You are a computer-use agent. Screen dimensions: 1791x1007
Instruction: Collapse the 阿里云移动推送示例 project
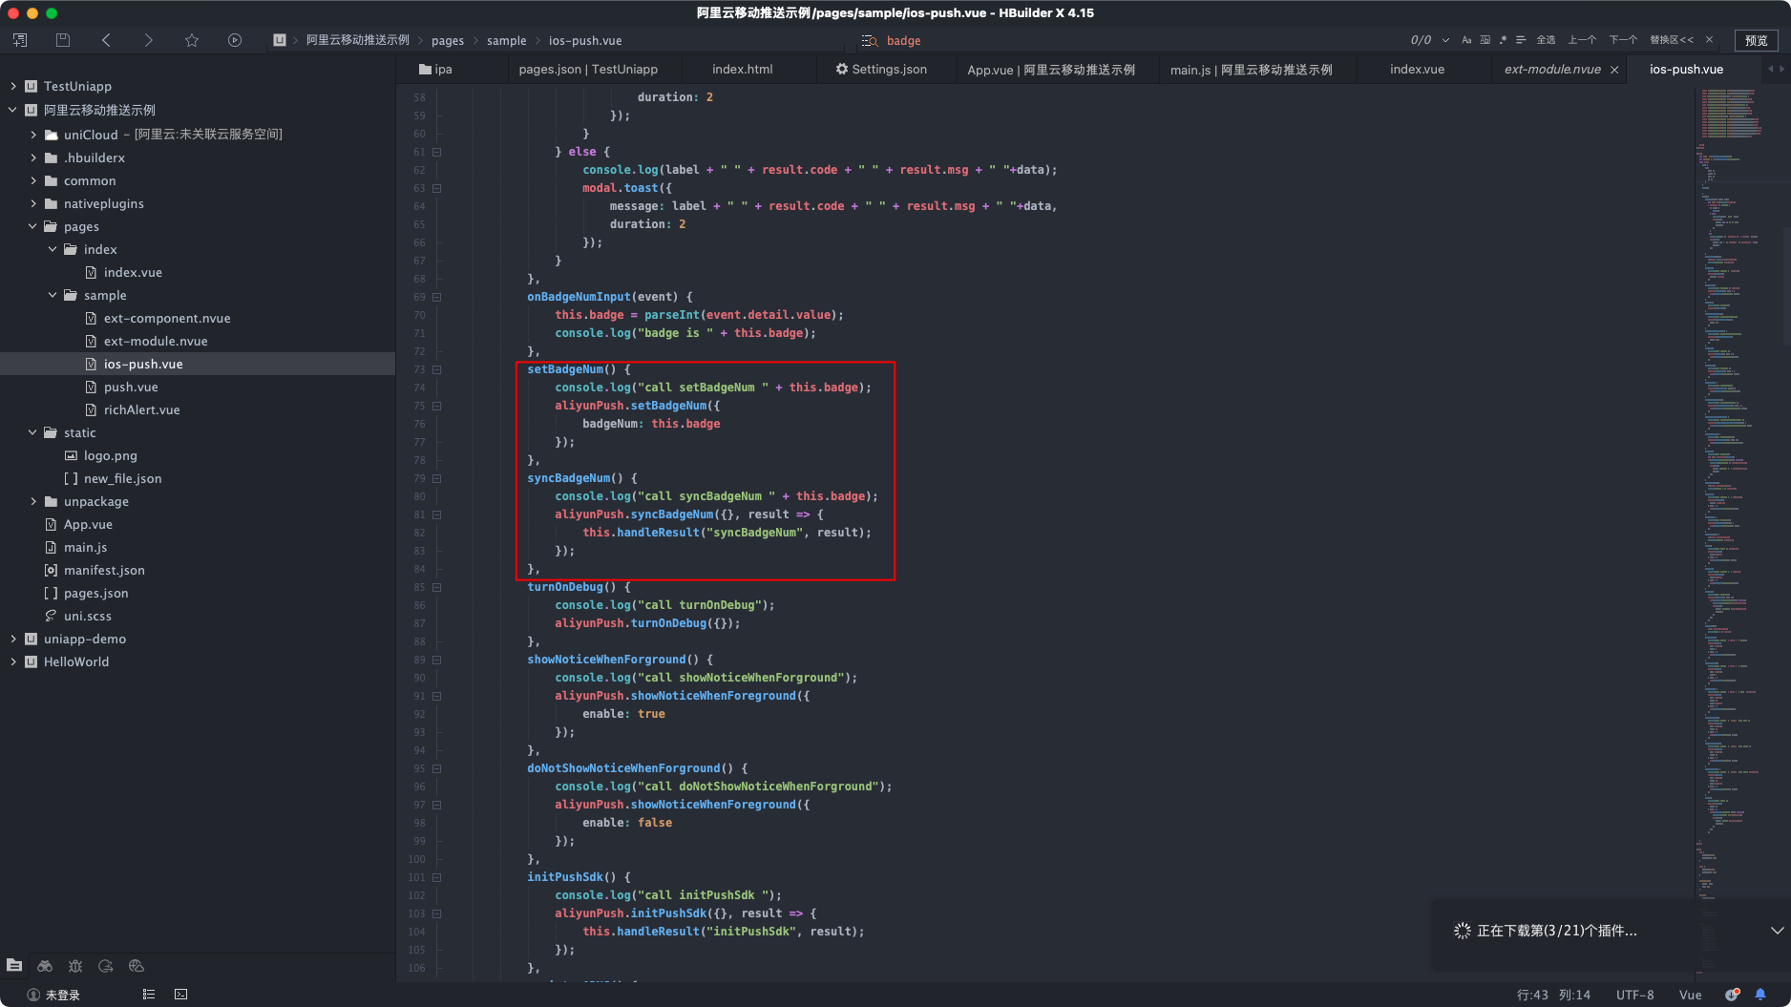click(x=13, y=110)
